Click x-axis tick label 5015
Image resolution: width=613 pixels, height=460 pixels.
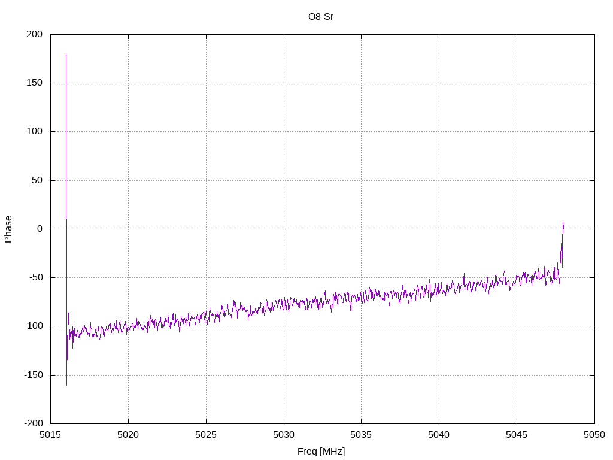tap(50, 435)
